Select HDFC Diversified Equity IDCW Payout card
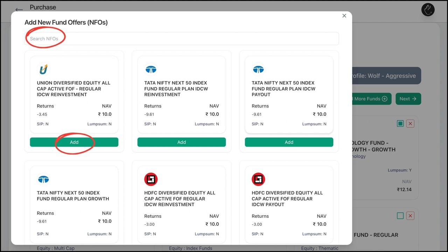The width and height of the screenshot is (448, 252). coord(289,203)
